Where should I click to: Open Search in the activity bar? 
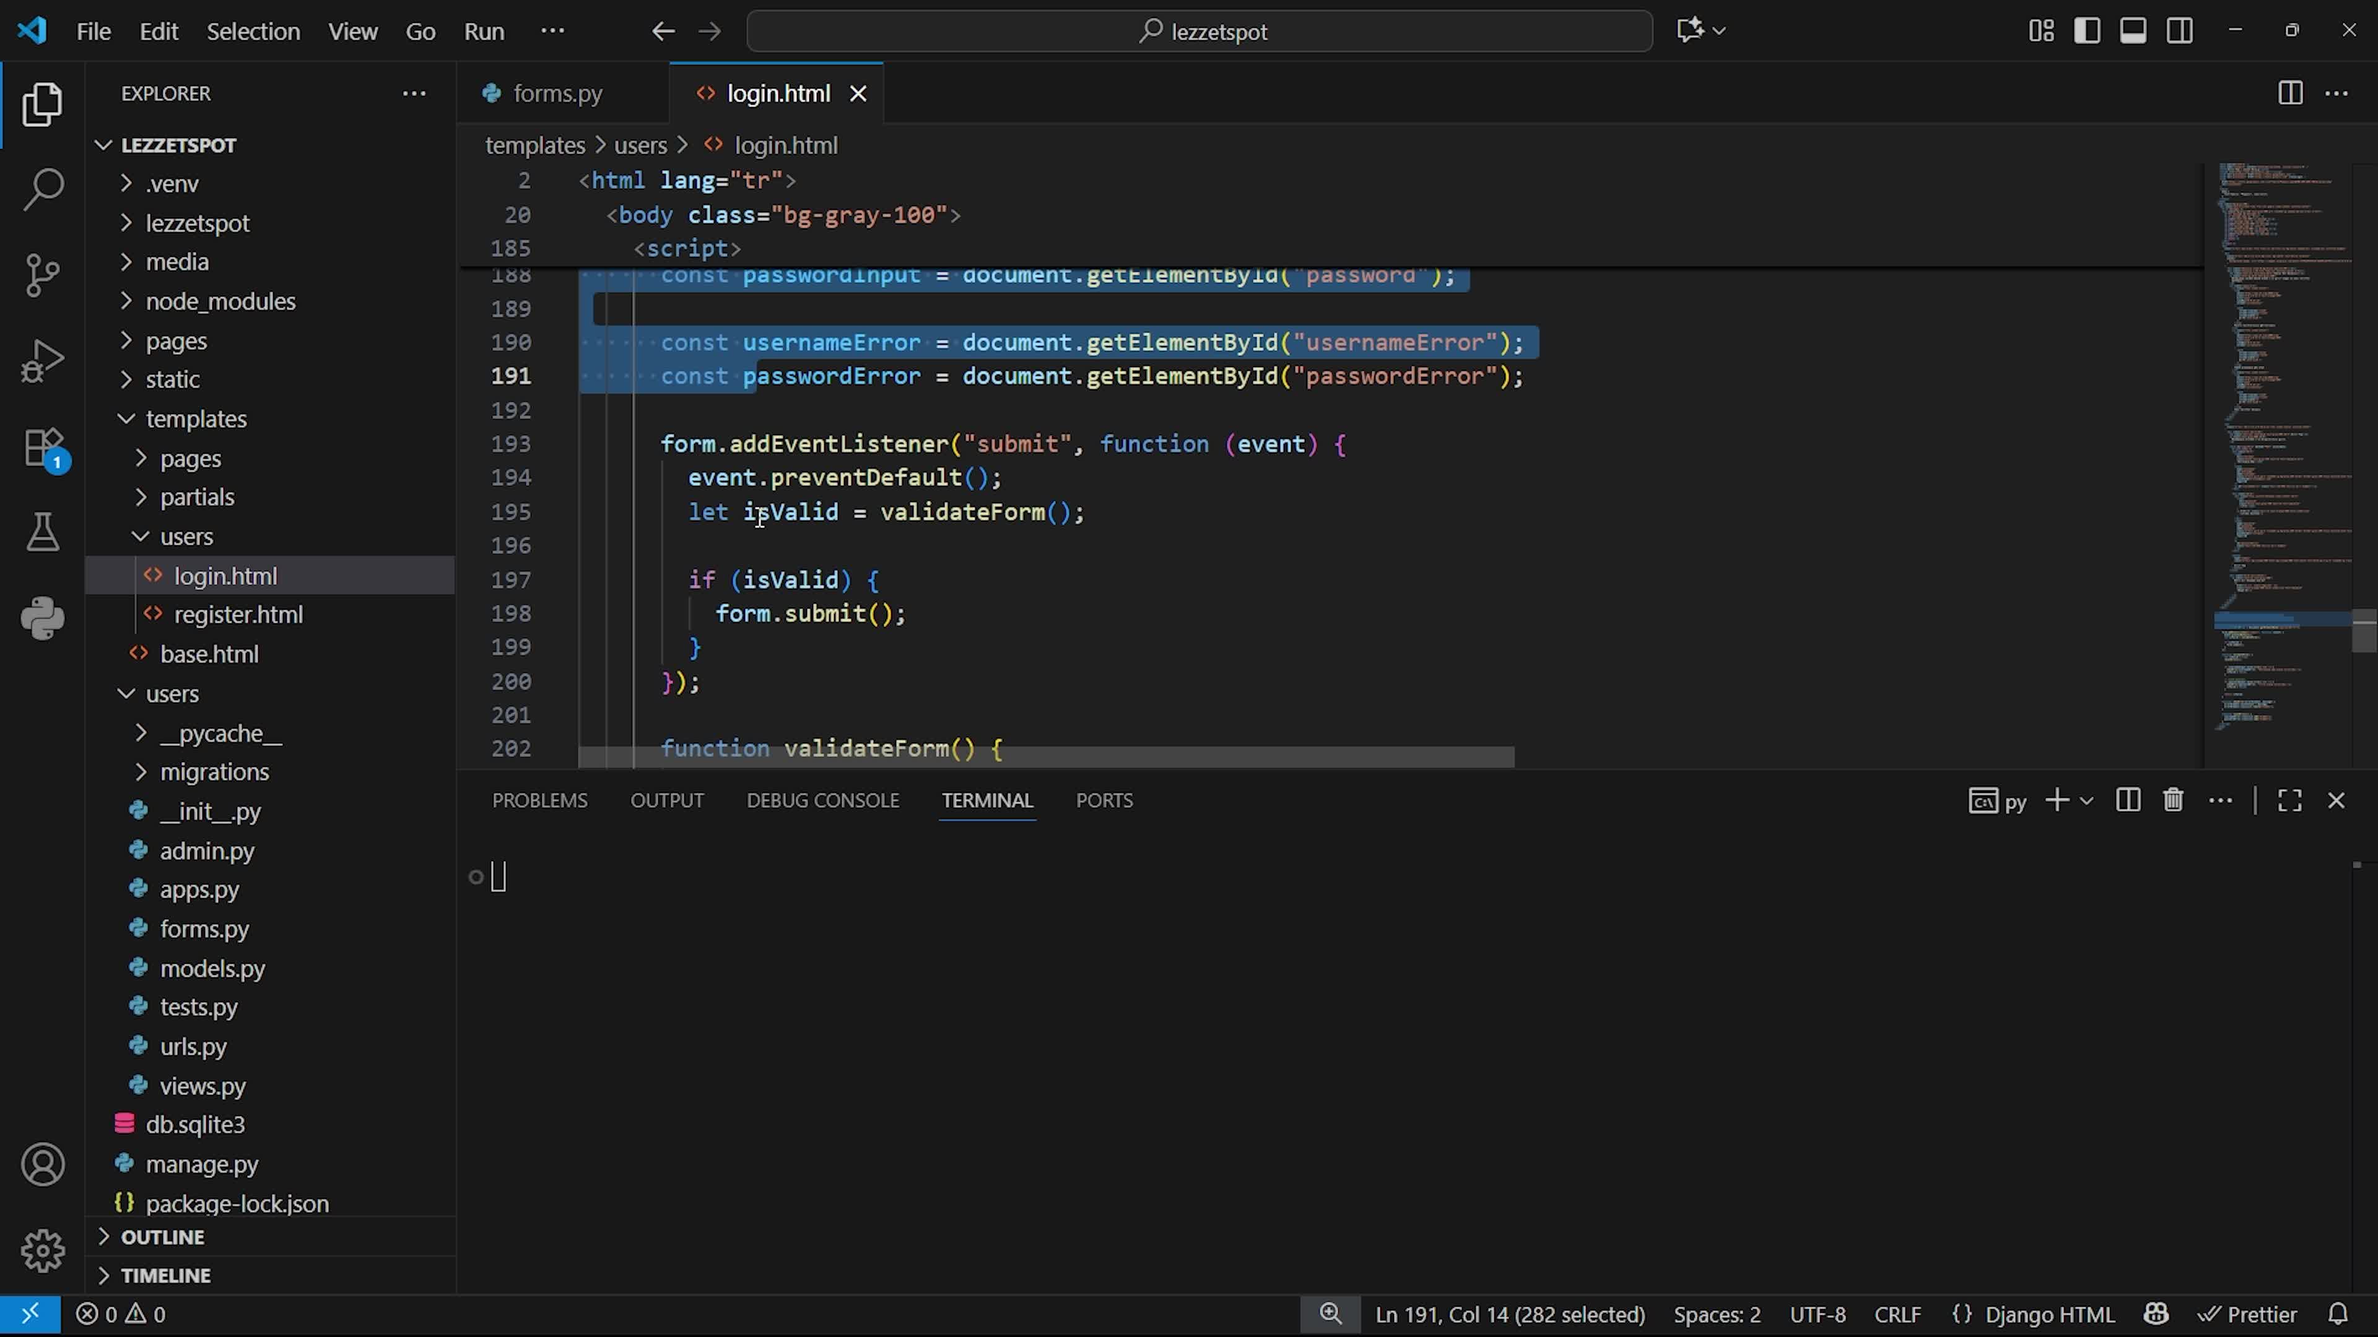click(x=43, y=189)
